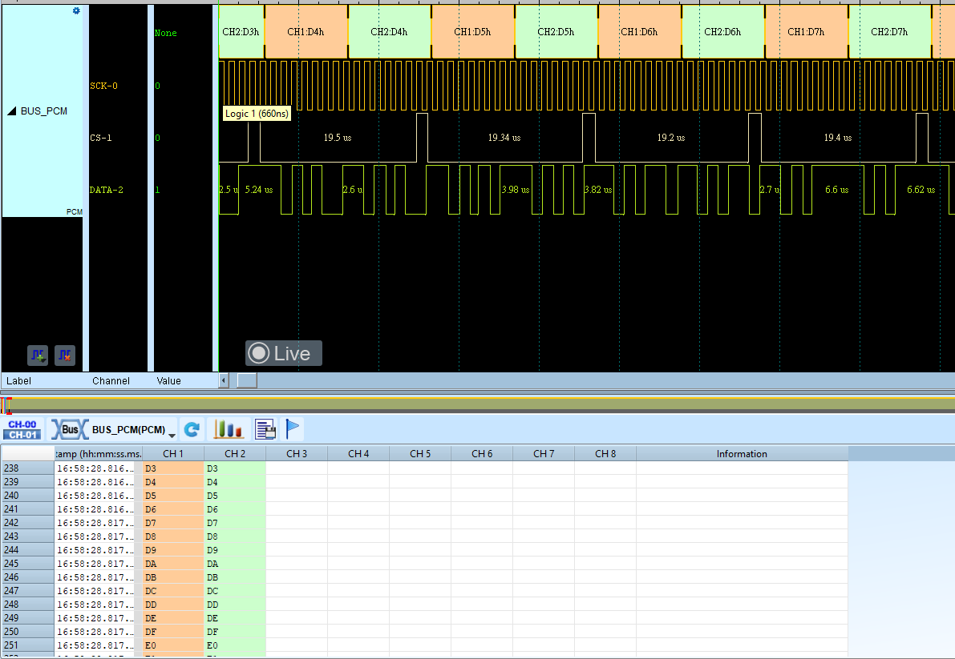This screenshot has width=955, height=659.
Task: Click the 5.24 us DATA pulse measurement
Action: [259, 190]
